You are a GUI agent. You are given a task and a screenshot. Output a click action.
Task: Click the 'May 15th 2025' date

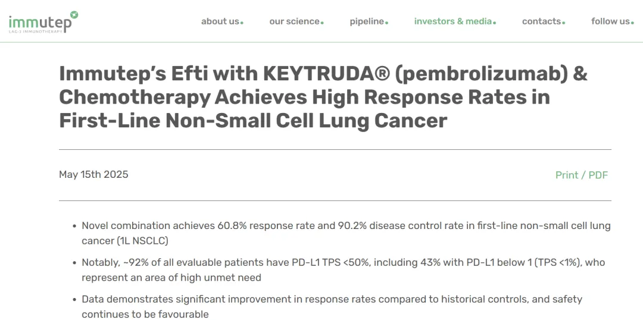(93, 174)
